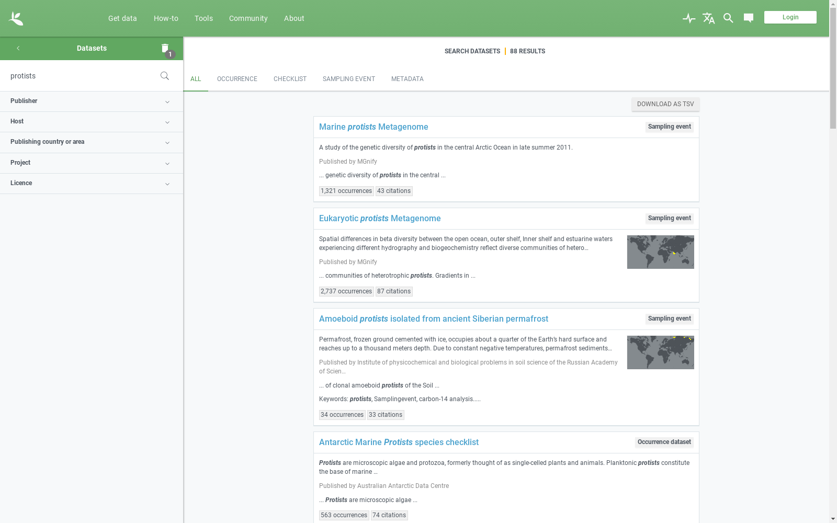Click the 88 RESULTS text

527,51
